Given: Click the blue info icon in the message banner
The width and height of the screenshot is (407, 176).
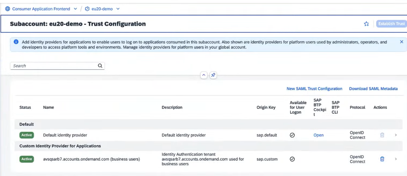Looking at the screenshot, I should tap(16, 42).
